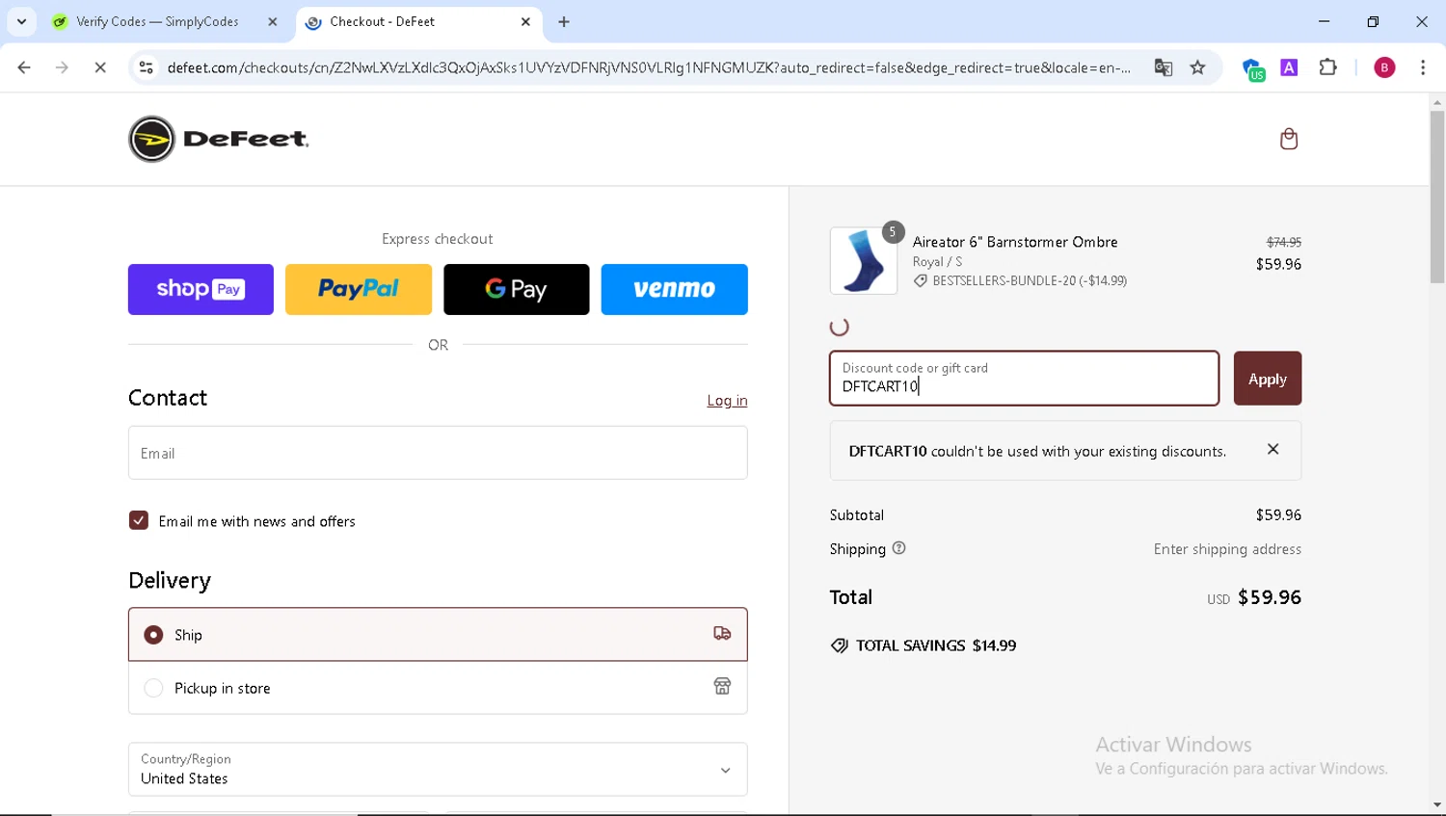Image resolution: width=1446 pixels, height=816 pixels.
Task: Pay with Venmo
Action: click(x=675, y=289)
